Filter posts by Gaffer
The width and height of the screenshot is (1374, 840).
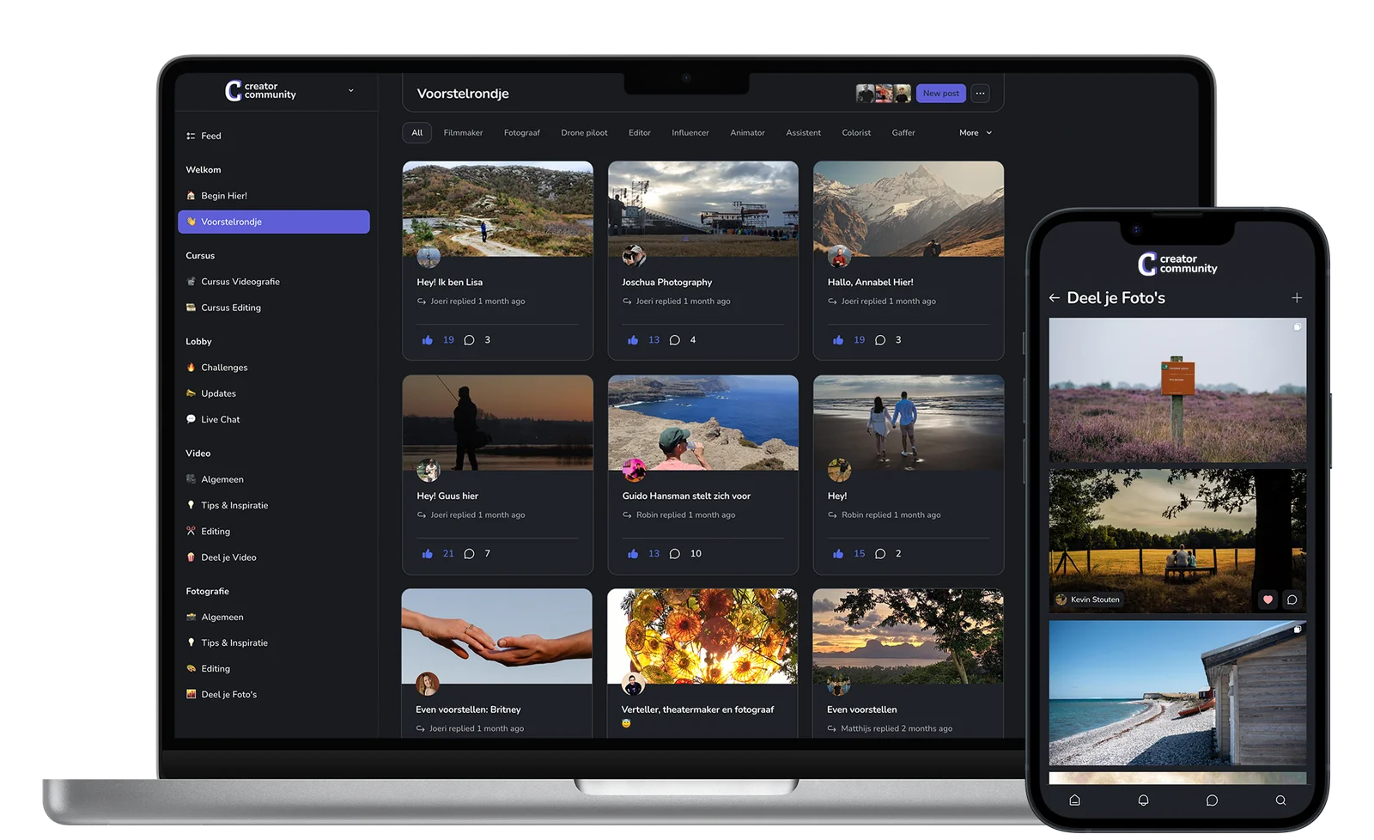pos(903,133)
